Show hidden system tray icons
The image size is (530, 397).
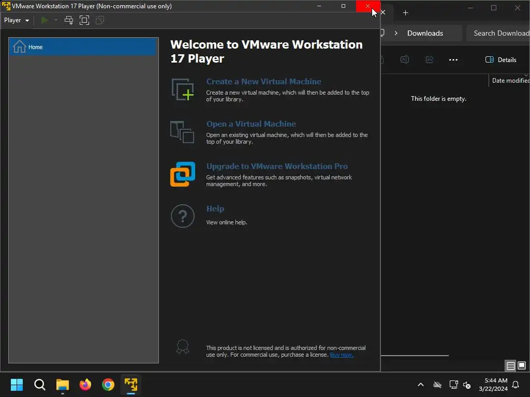click(x=421, y=385)
